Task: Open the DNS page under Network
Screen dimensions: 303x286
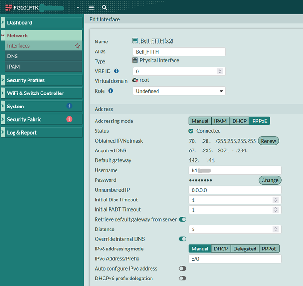Action: [13, 56]
